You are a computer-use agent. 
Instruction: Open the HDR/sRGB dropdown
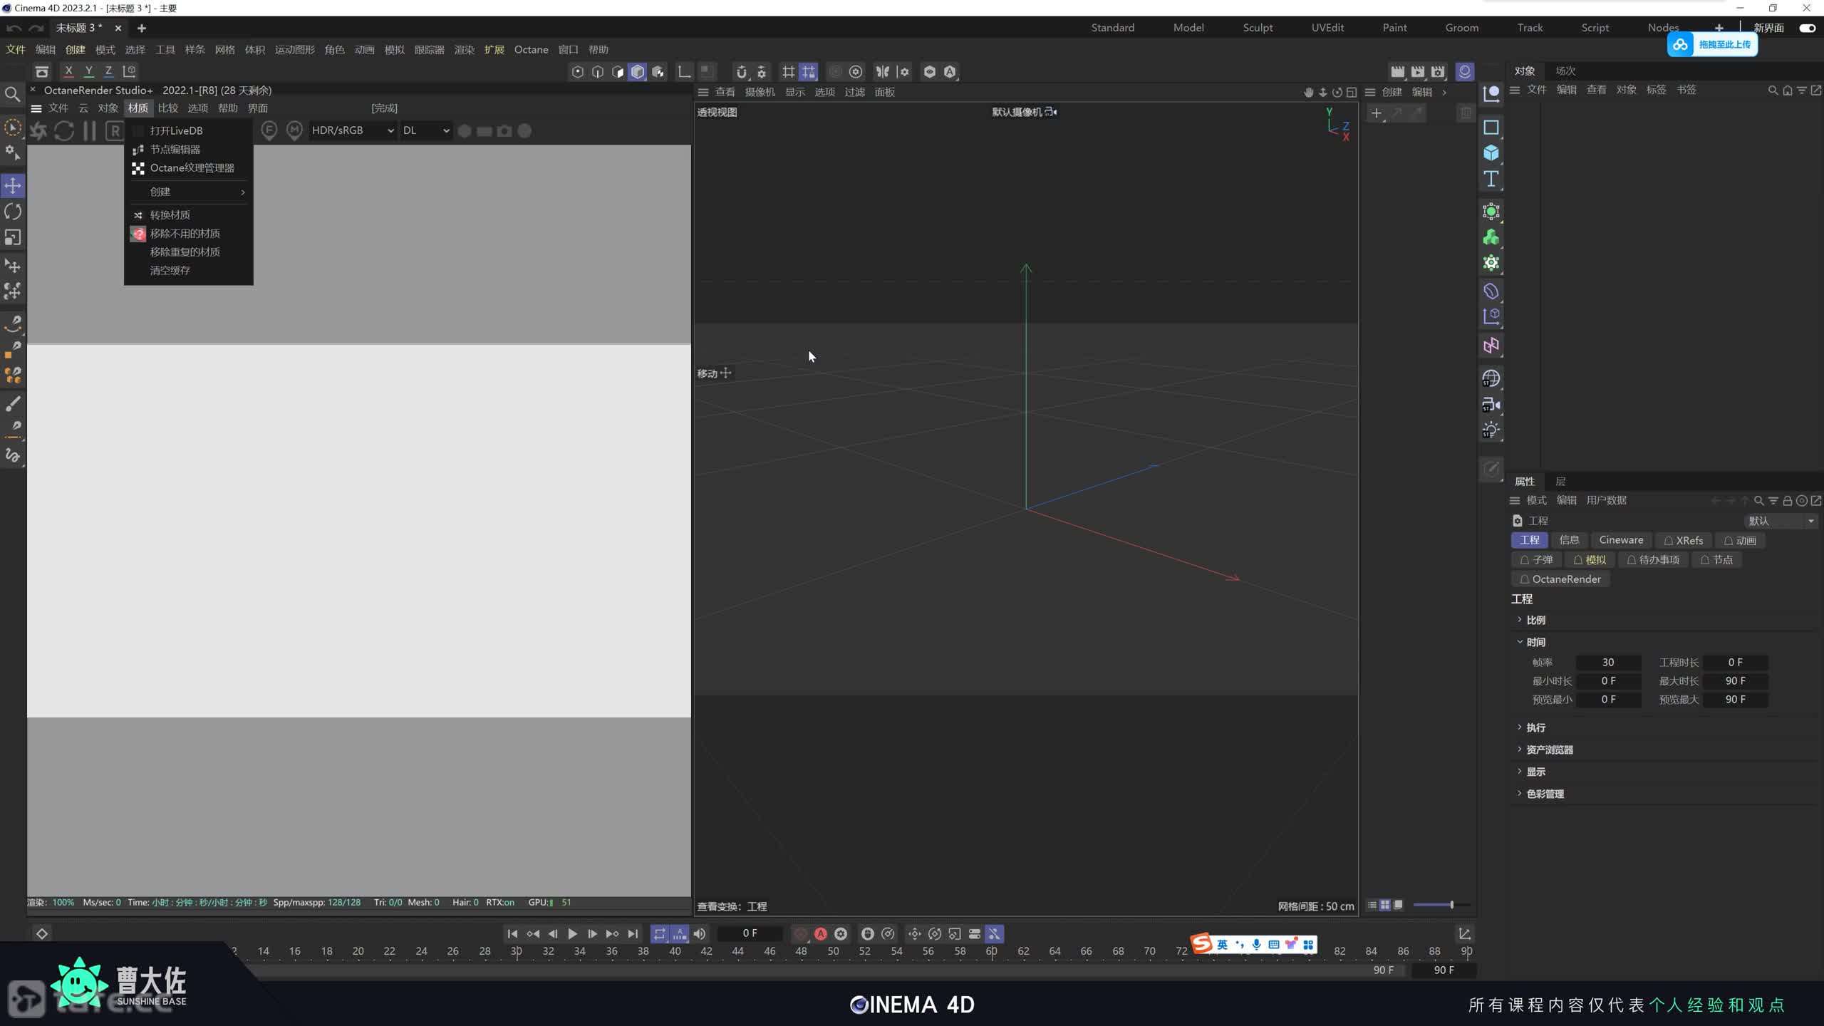click(x=352, y=130)
